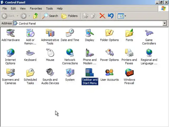Open the Scheduled Tasks icon
This screenshot has width=169, height=127.
tap(30, 72)
